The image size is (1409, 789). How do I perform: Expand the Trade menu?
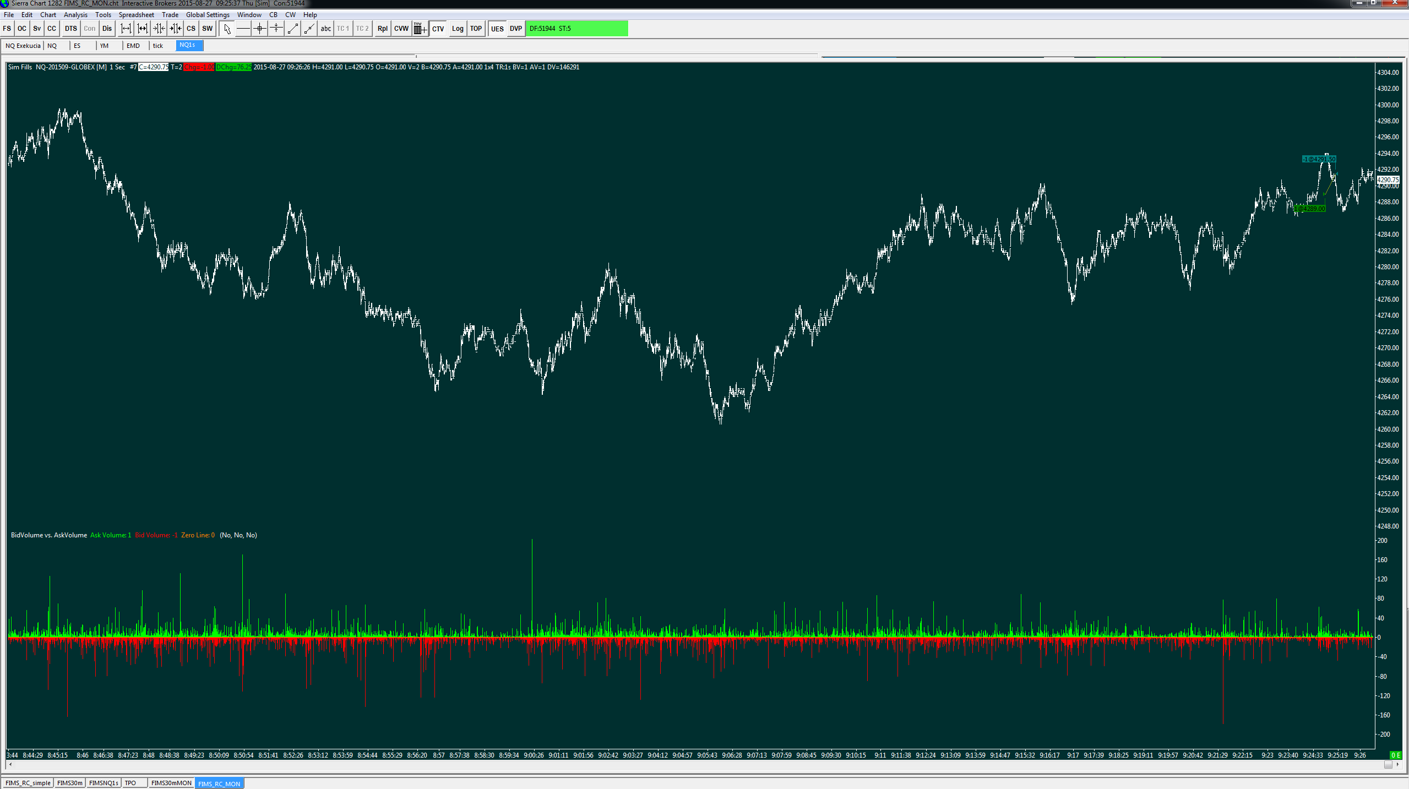tap(170, 15)
